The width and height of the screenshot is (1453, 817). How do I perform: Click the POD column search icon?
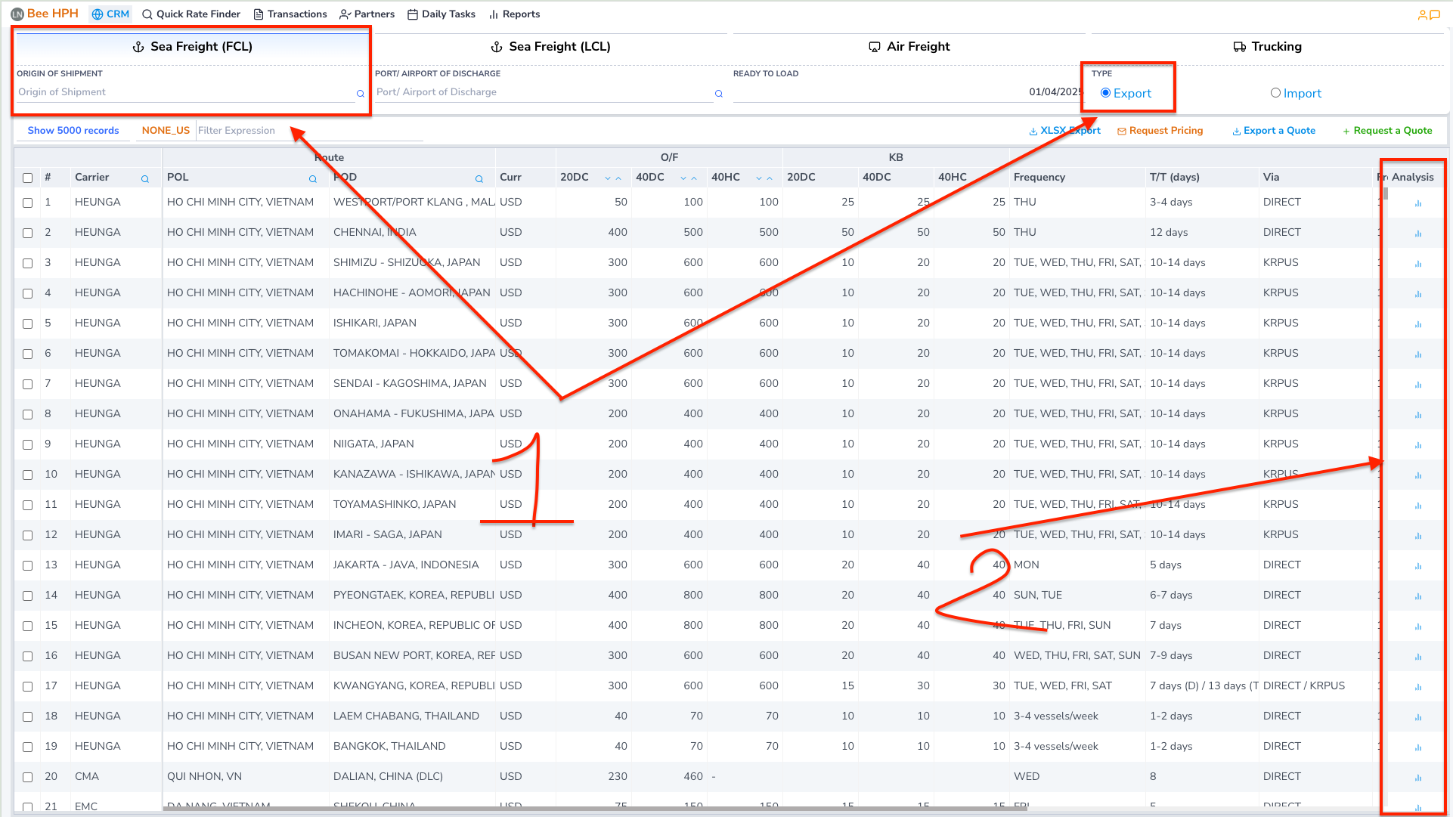point(479,179)
